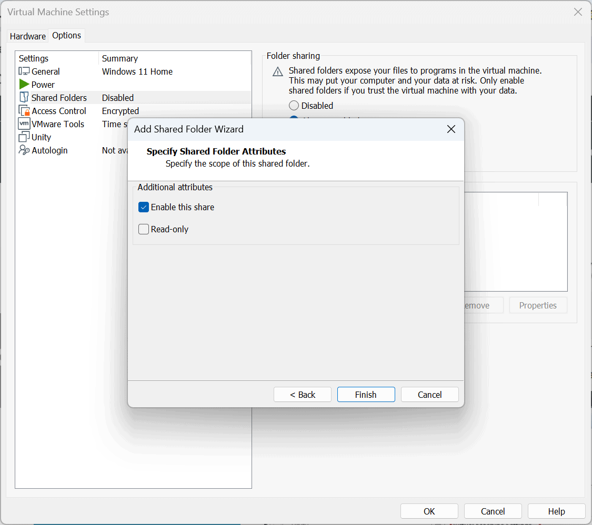Close the Add Shared Folder Wizard dialog
This screenshot has height=525, width=592.
tap(451, 129)
